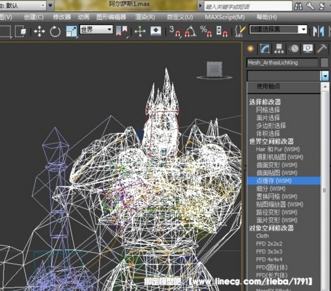
Task: Select the Rotate tool
Action: pyautogui.click(x=55, y=31)
